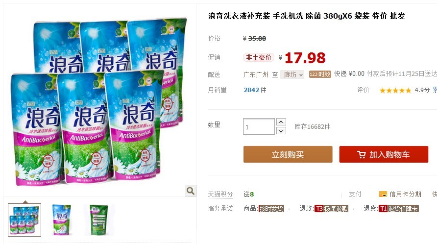Viewport: 437px width, 244px height.
Task: Open the 廊坊 destination city dropdown
Action: pyautogui.click(x=292, y=75)
